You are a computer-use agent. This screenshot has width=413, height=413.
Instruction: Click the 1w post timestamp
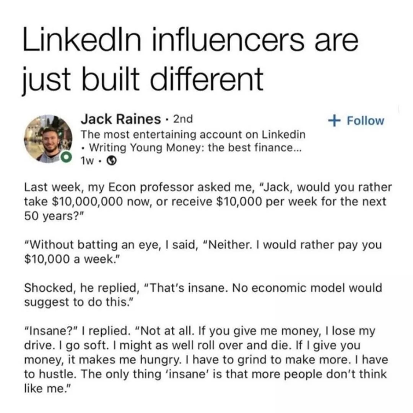[x=87, y=161]
